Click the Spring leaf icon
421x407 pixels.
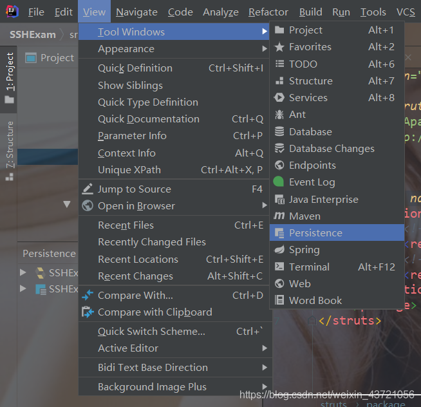click(279, 250)
